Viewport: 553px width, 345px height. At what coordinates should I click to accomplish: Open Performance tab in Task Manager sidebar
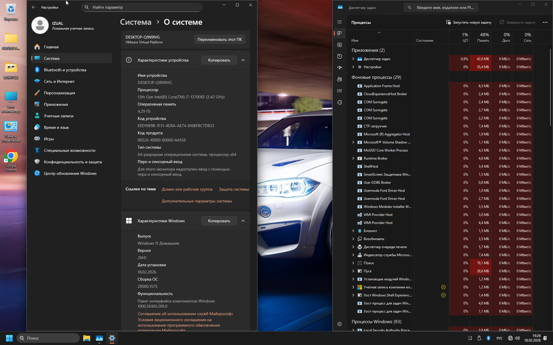[340, 45]
